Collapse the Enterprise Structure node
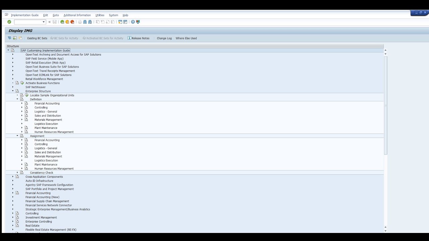 [x=13, y=91]
